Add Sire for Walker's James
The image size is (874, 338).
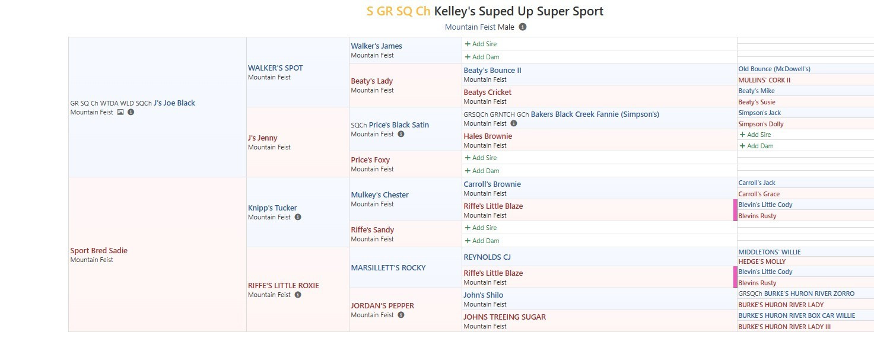(x=481, y=44)
